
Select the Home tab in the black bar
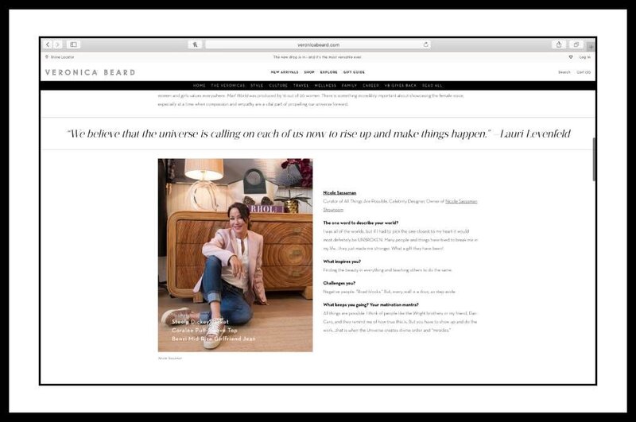coord(200,86)
